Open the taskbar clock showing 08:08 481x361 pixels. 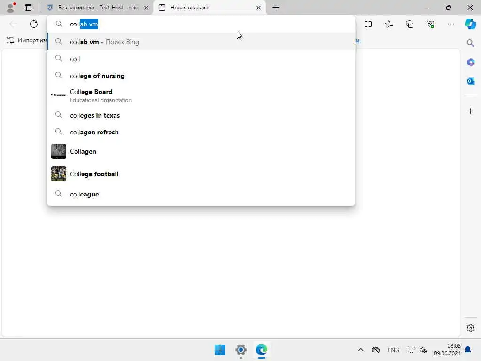pos(447,350)
